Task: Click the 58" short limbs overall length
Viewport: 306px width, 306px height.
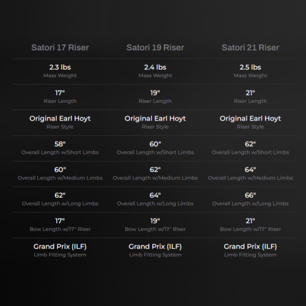Action: 60,144
